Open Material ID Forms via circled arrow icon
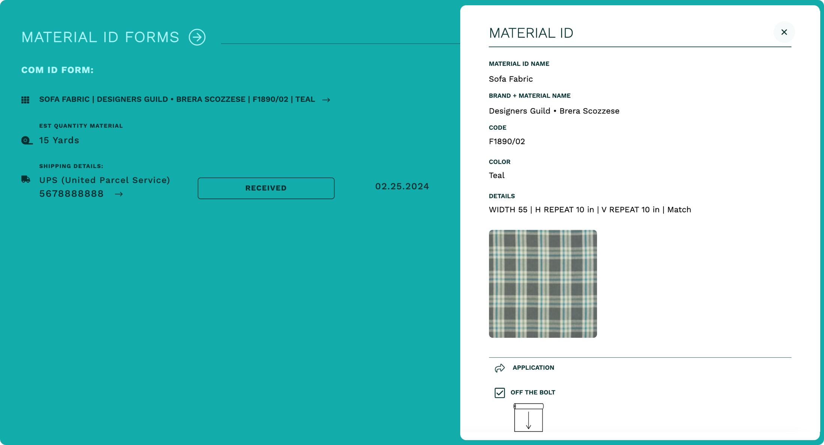The image size is (824, 445). point(197,37)
